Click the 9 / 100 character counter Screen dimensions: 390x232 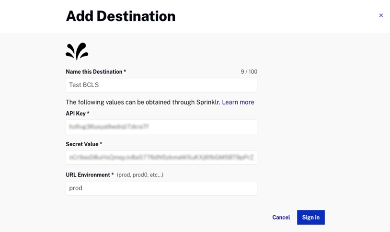[x=249, y=72]
